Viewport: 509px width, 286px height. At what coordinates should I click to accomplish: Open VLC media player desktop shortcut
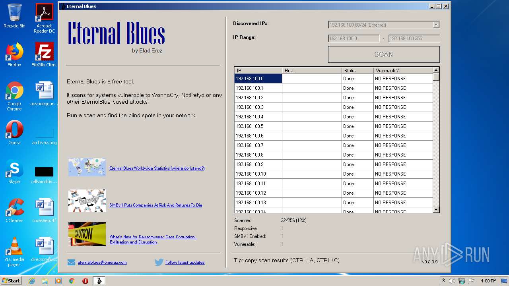[x=14, y=252]
